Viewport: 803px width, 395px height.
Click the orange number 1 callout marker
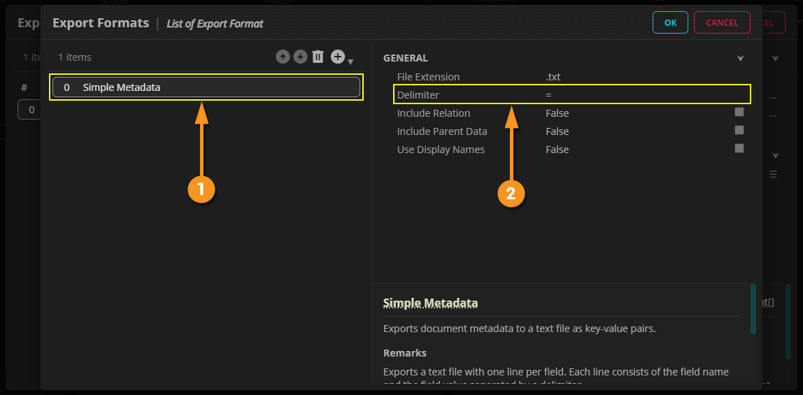pos(201,189)
